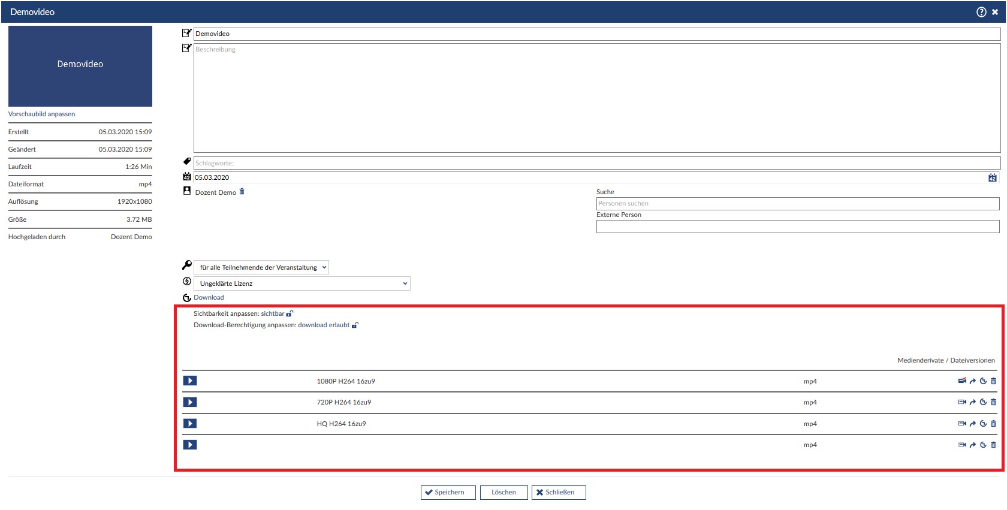
Task: Share the HQ H264 16zu9 derivative
Action: [973, 424]
